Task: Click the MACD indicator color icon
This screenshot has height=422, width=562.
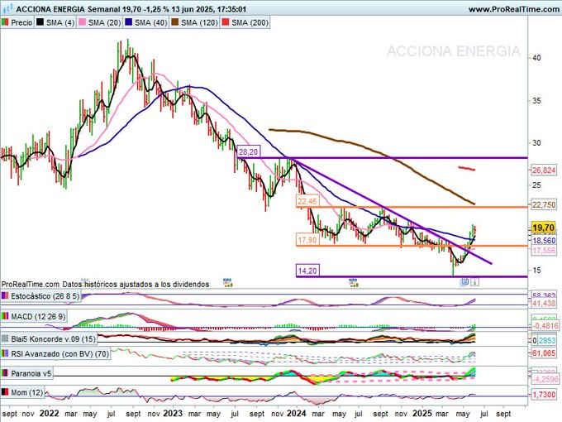Action: coord(6,316)
